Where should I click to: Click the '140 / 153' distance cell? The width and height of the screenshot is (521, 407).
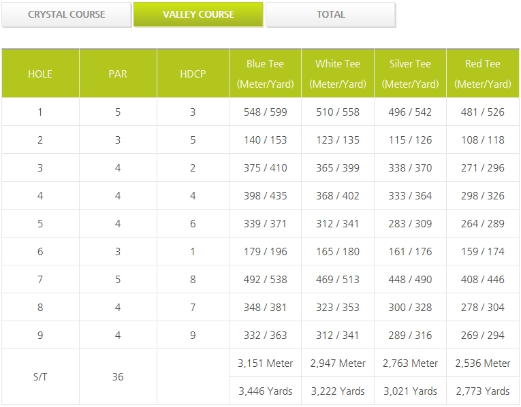(265, 140)
